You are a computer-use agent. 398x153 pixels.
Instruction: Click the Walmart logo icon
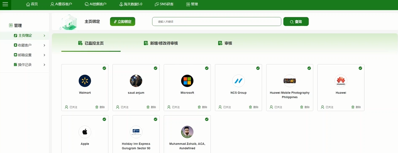[85, 81]
